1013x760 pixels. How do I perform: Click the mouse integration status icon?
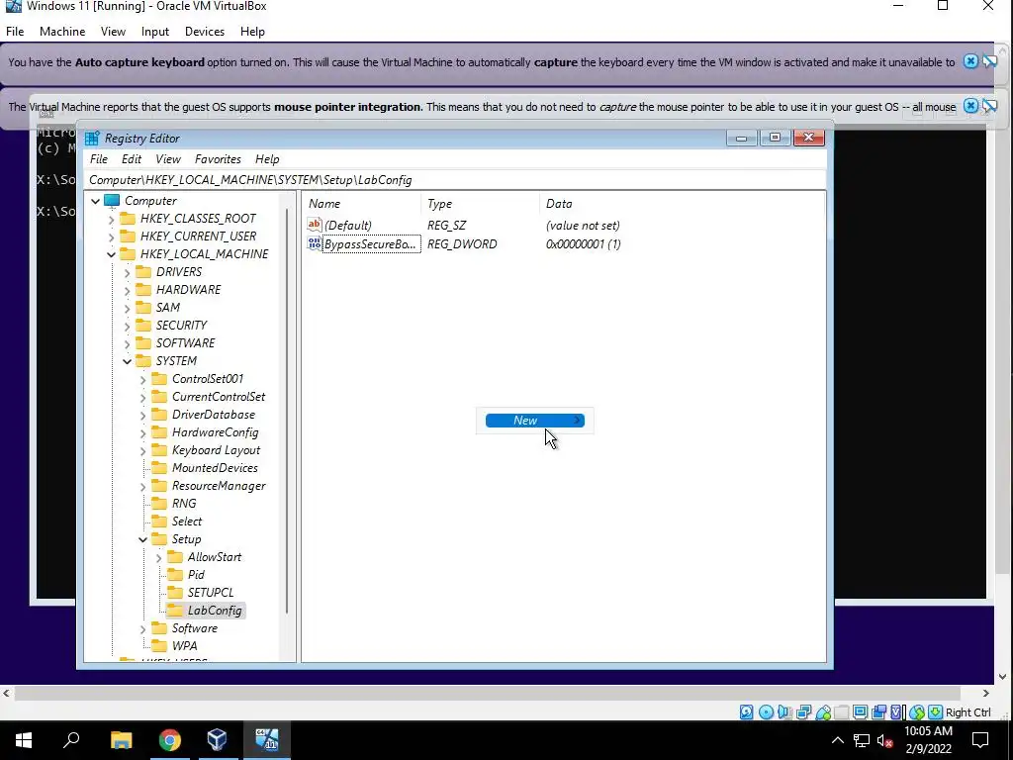coord(917,712)
